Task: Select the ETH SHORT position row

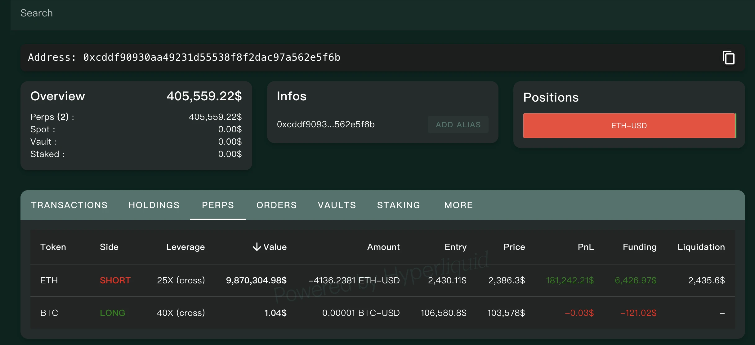Action: click(x=382, y=280)
